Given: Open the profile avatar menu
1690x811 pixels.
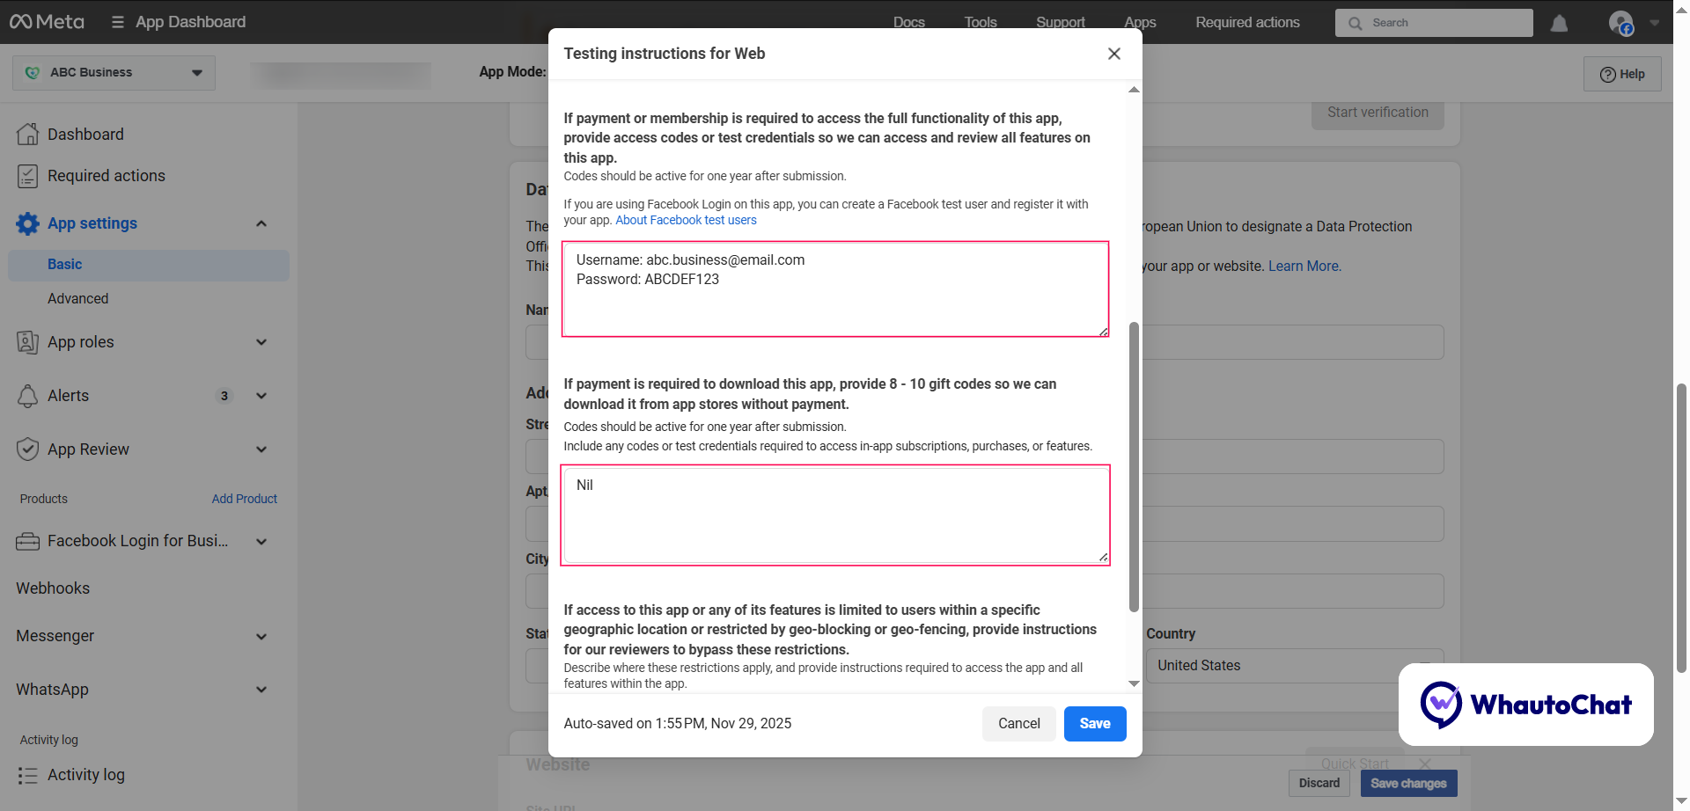Looking at the screenshot, I should pos(1621,23).
